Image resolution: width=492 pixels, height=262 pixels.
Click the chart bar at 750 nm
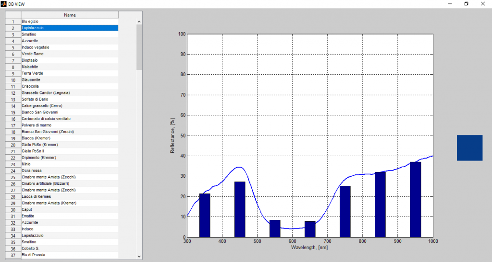(x=345, y=212)
